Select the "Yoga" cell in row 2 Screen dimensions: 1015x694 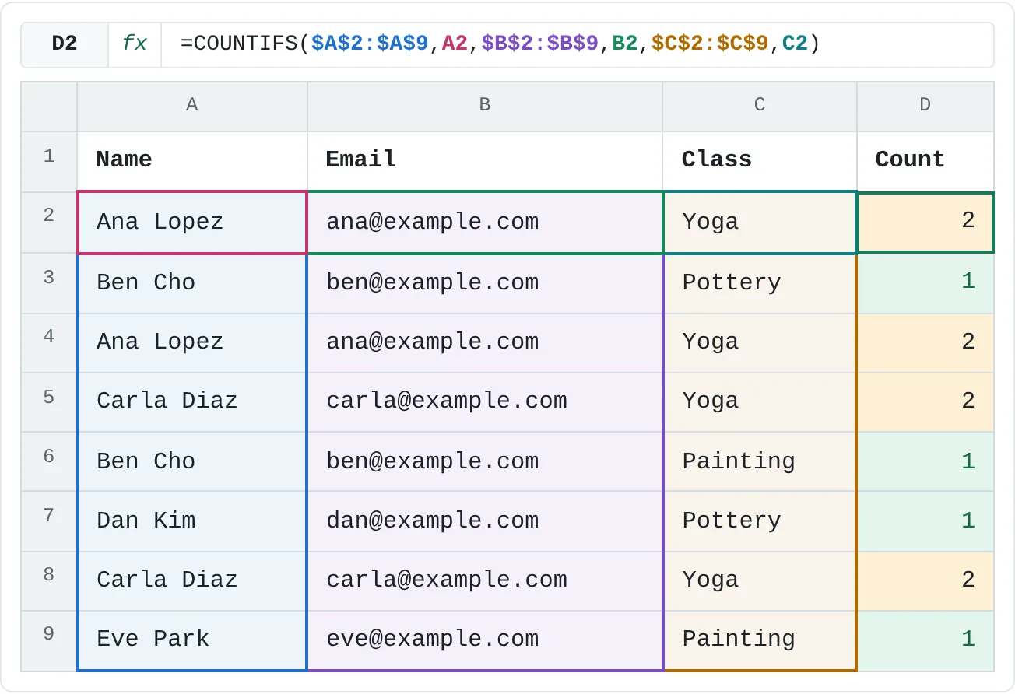click(x=760, y=223)
